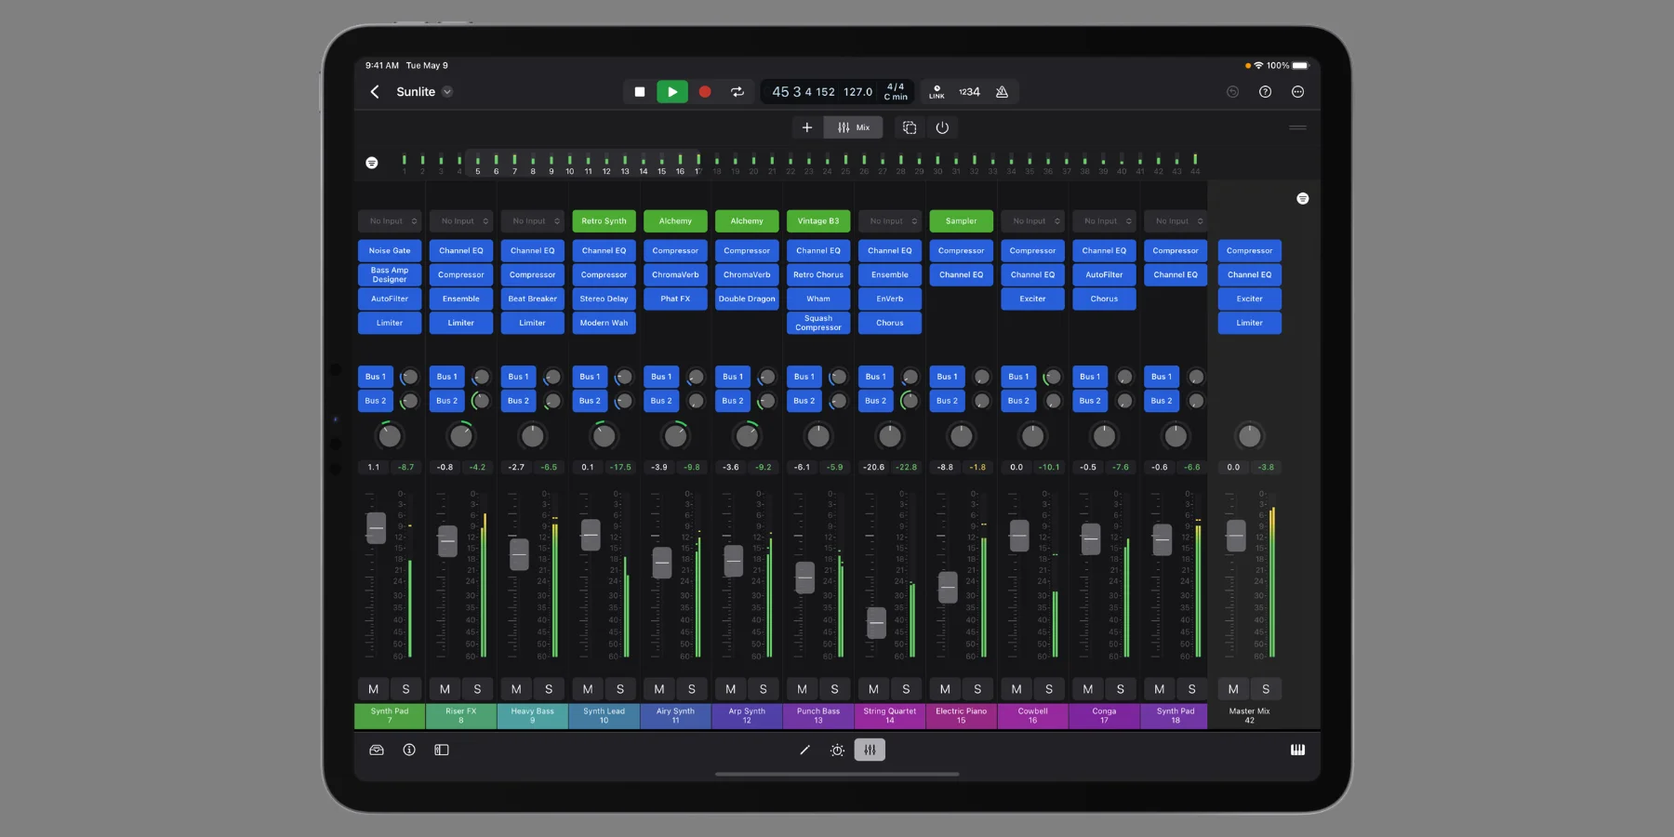Click the red Record button
The width and height of the screenshot is (1674, 837).
[x=705, y=92]
